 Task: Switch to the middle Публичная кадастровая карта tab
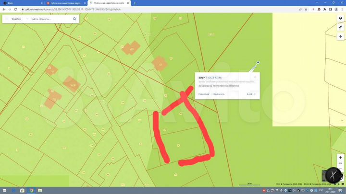64,3
